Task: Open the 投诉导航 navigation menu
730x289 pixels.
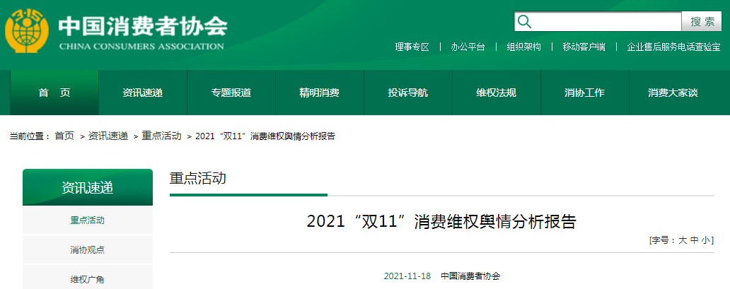Action: click(408, 93)
